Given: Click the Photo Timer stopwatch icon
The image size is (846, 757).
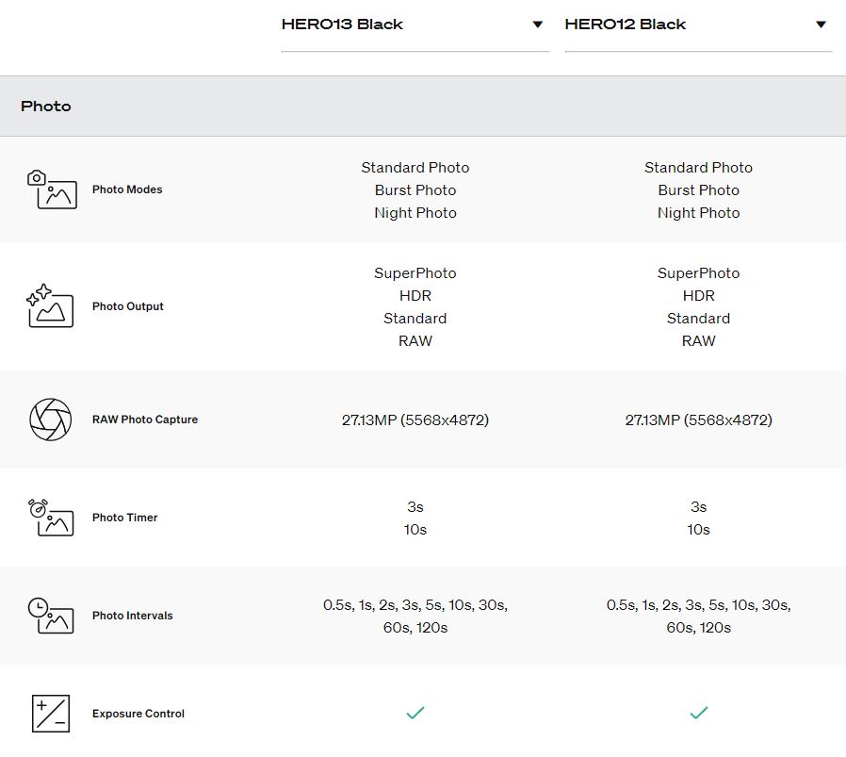Looking at the screenshot, I should (51, 518).
